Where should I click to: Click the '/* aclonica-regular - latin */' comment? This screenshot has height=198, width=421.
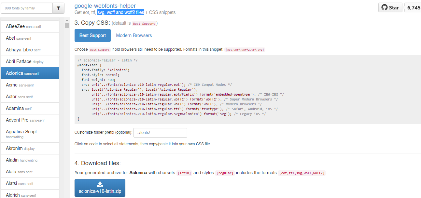click(x=108, y=60)
